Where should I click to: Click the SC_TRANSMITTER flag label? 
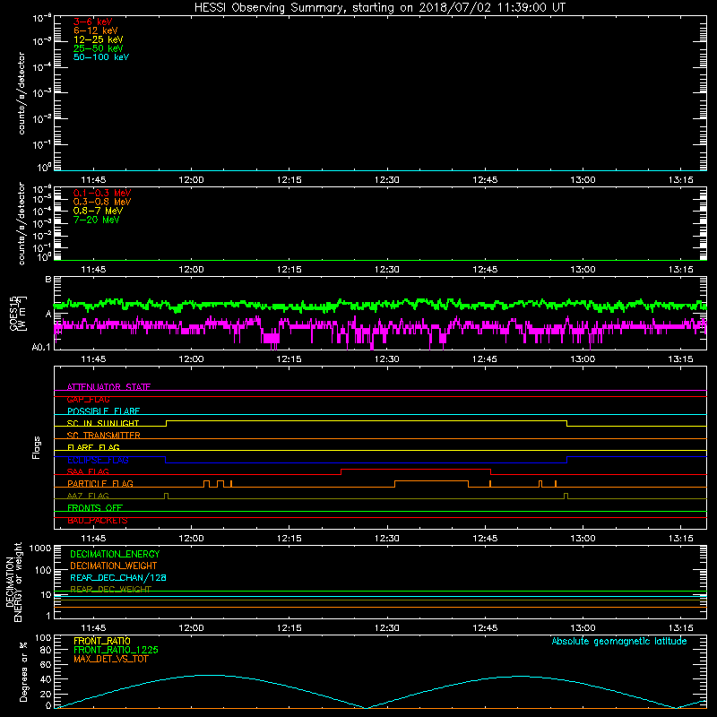tap(103, 436)
